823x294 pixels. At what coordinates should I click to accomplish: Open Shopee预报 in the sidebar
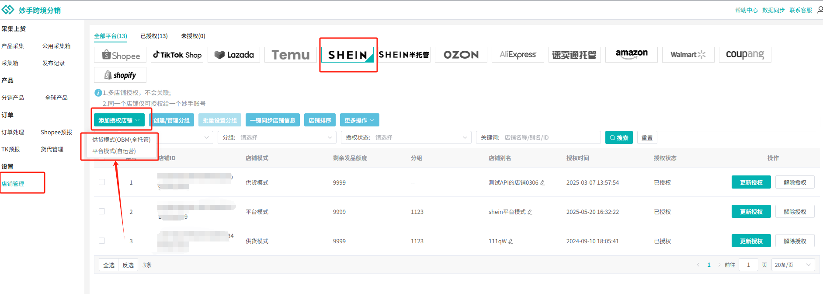pyautogui.click(x=56, y=132)
